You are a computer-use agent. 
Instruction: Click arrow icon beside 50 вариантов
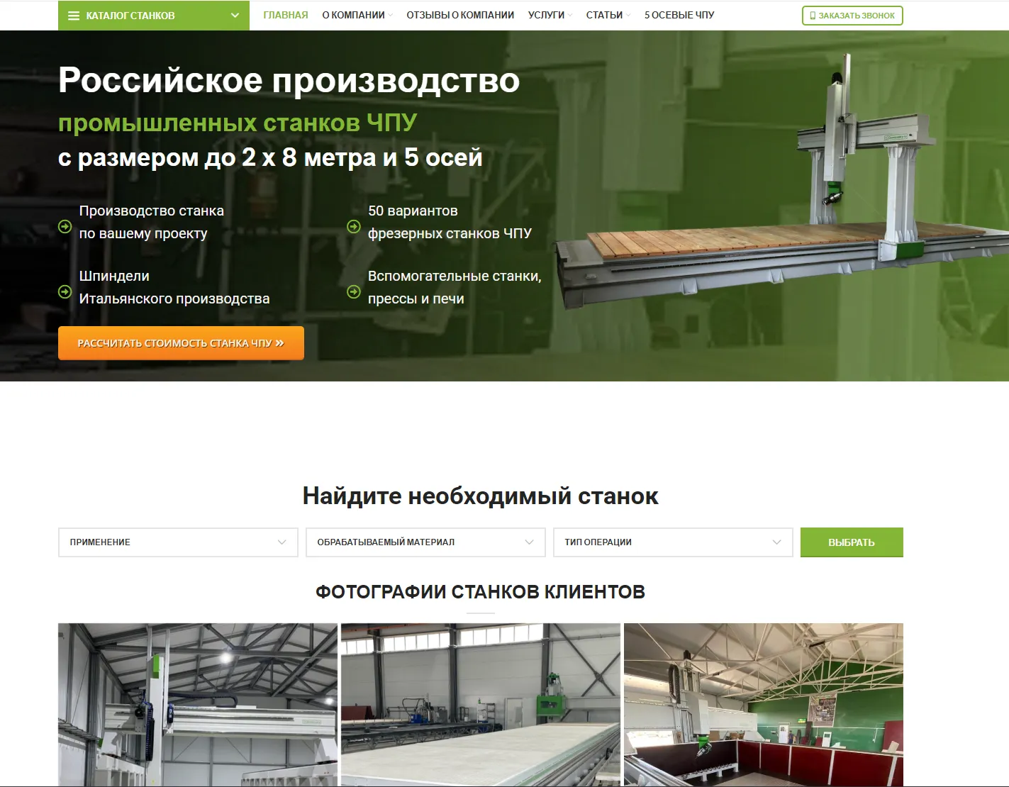click(353, 227)
